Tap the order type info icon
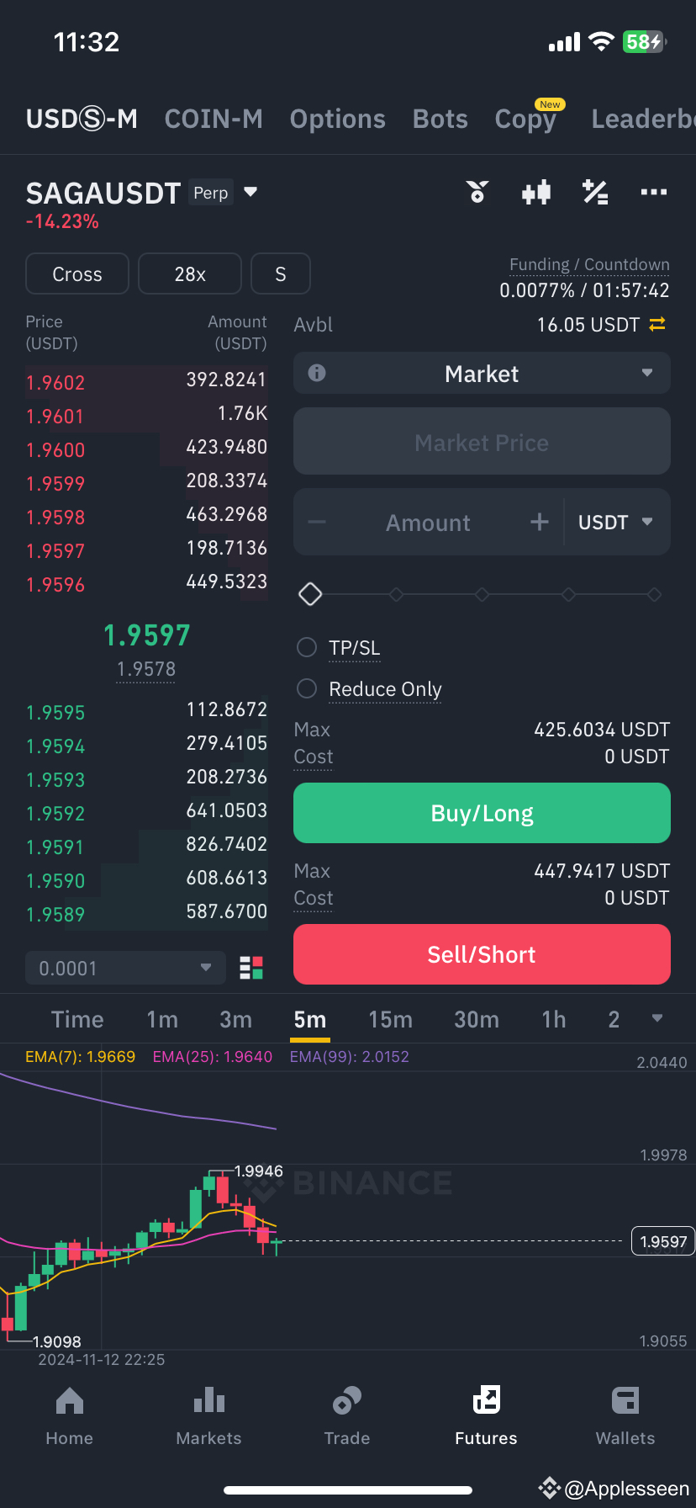The width and height of the screenshot is (696, 1508). [x=317, y=373]
